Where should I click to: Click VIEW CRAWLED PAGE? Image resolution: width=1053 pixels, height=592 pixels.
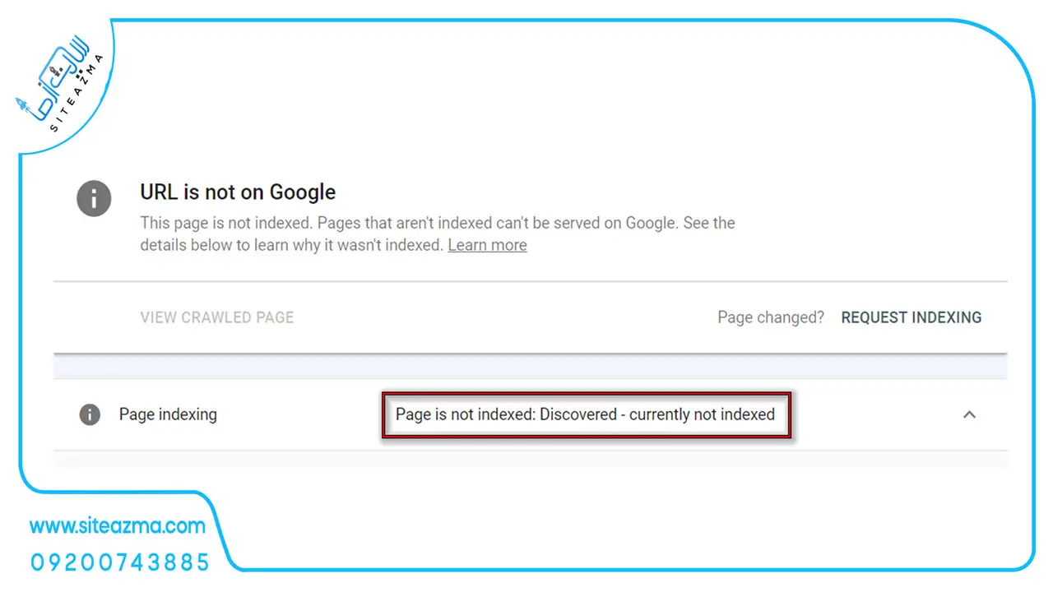[x=217, y=317]
